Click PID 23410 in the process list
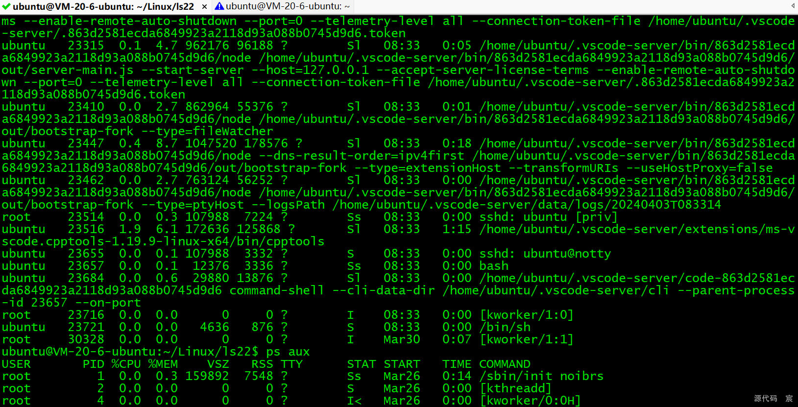The image size is (798, 407). click(x=86, y=107)
